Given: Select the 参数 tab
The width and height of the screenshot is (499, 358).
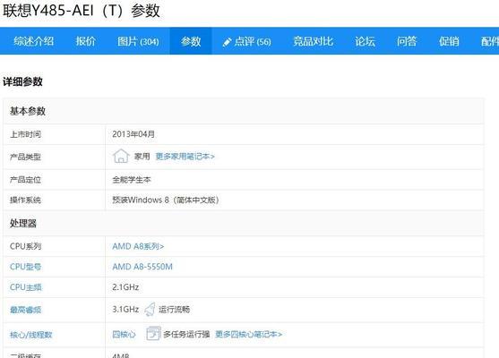Looking at the screenshot, I should [191, 41].
